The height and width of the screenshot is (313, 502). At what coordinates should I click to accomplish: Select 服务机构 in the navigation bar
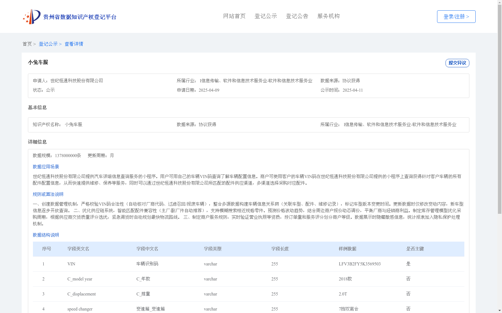point(328,16)
